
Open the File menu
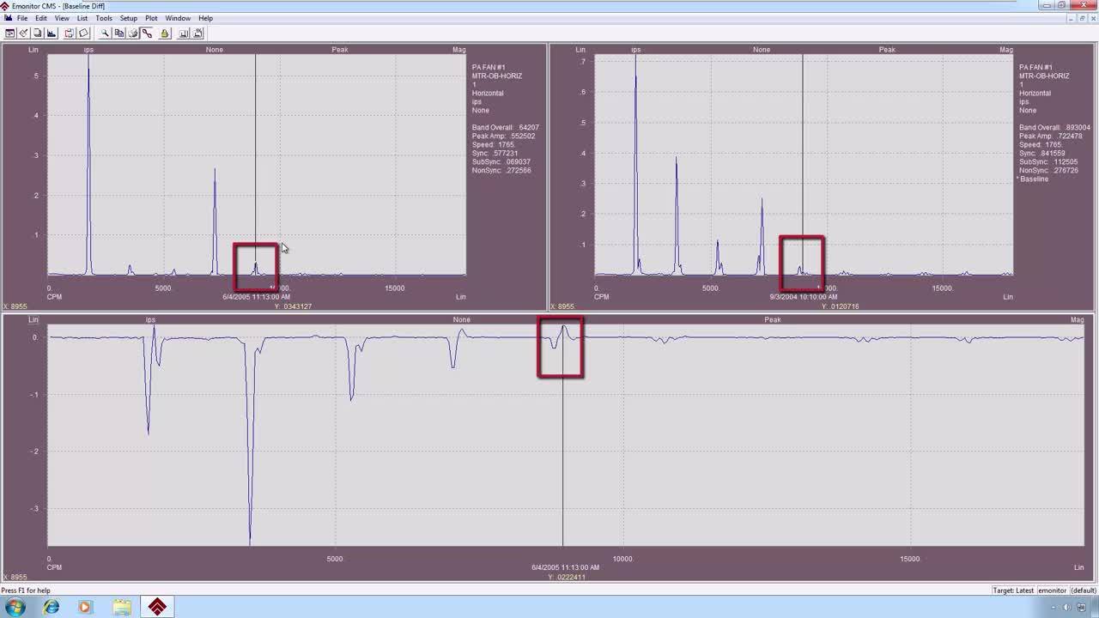tap(21, 18)
